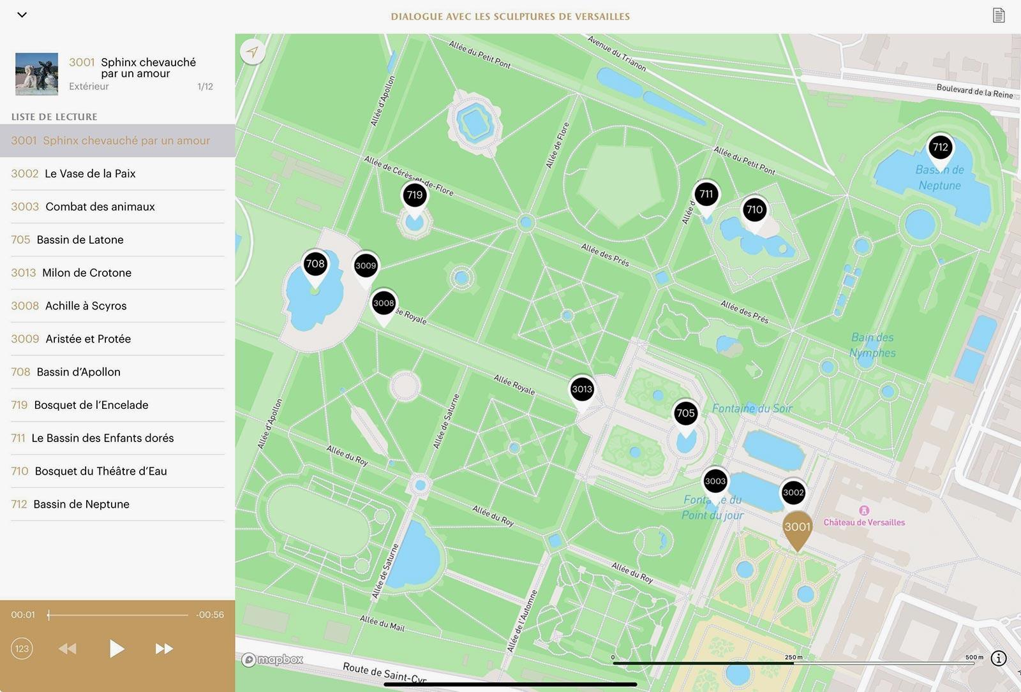Open the document notes icon
Image resolution: width=1021 pixels, height=692 pixels.
(x=999, y=15)
